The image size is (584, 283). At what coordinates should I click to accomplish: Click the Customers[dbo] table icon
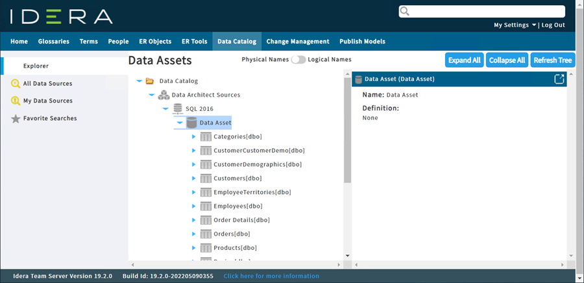tap(206, 178)
